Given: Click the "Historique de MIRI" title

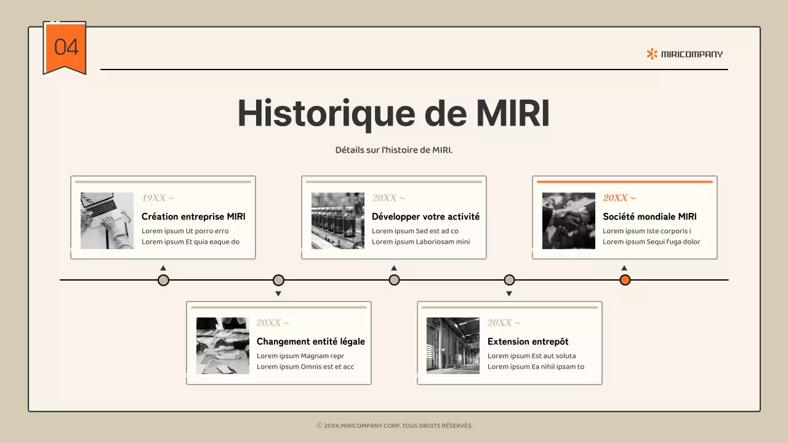Looking at the screenshot, I should [393, 113].
